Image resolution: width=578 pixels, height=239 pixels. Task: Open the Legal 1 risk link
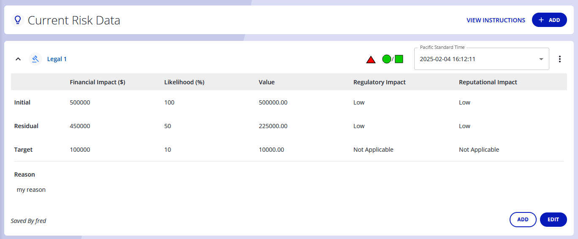(x=57, y=59)
